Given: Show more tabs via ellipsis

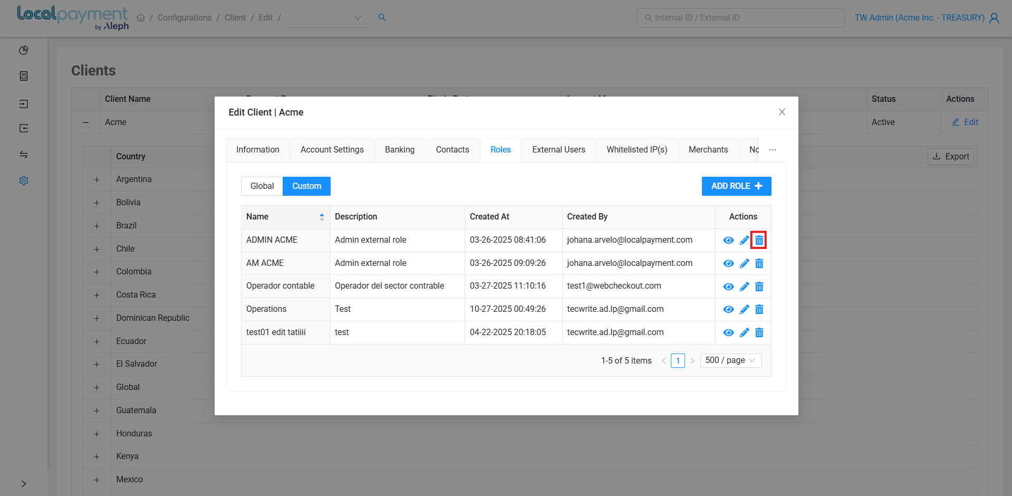Looking at the screenshot, I should pos(773,150).
